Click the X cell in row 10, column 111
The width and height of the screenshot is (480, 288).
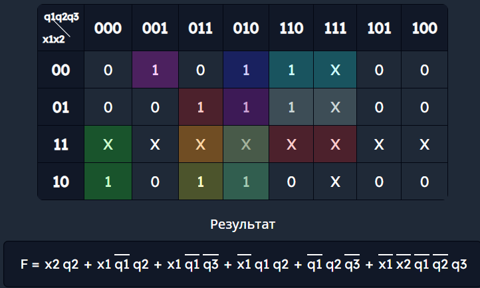click(x=335, y=182)
